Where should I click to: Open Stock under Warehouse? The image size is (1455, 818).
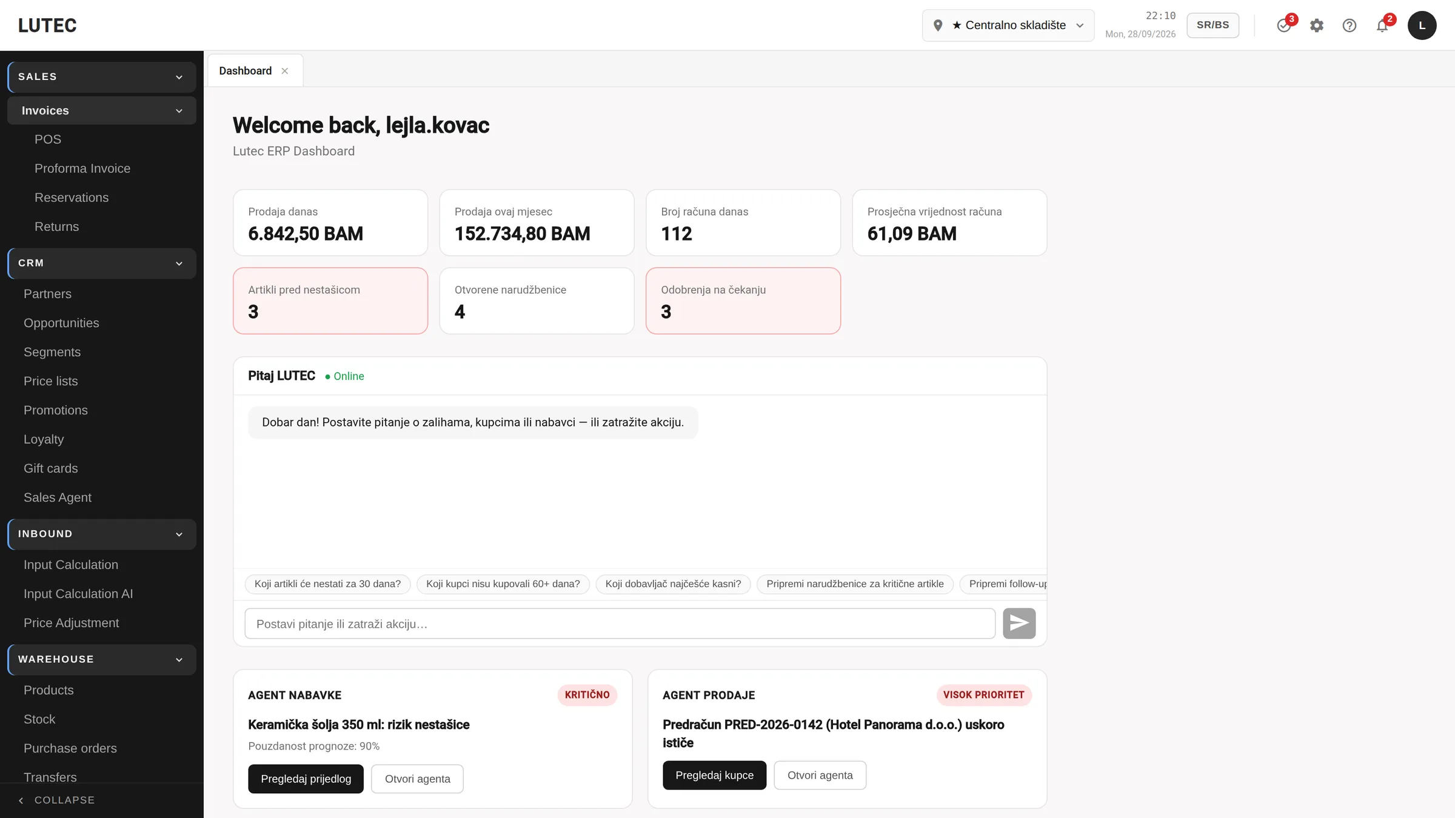pyautogui.click(x=39, y=719)
